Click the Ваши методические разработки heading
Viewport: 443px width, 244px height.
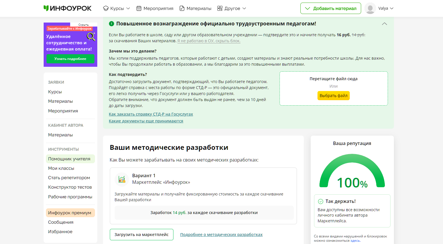169,148
